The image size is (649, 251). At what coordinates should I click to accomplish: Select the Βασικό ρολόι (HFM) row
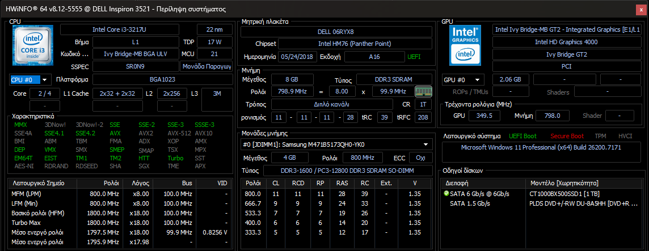pos(120,213)
